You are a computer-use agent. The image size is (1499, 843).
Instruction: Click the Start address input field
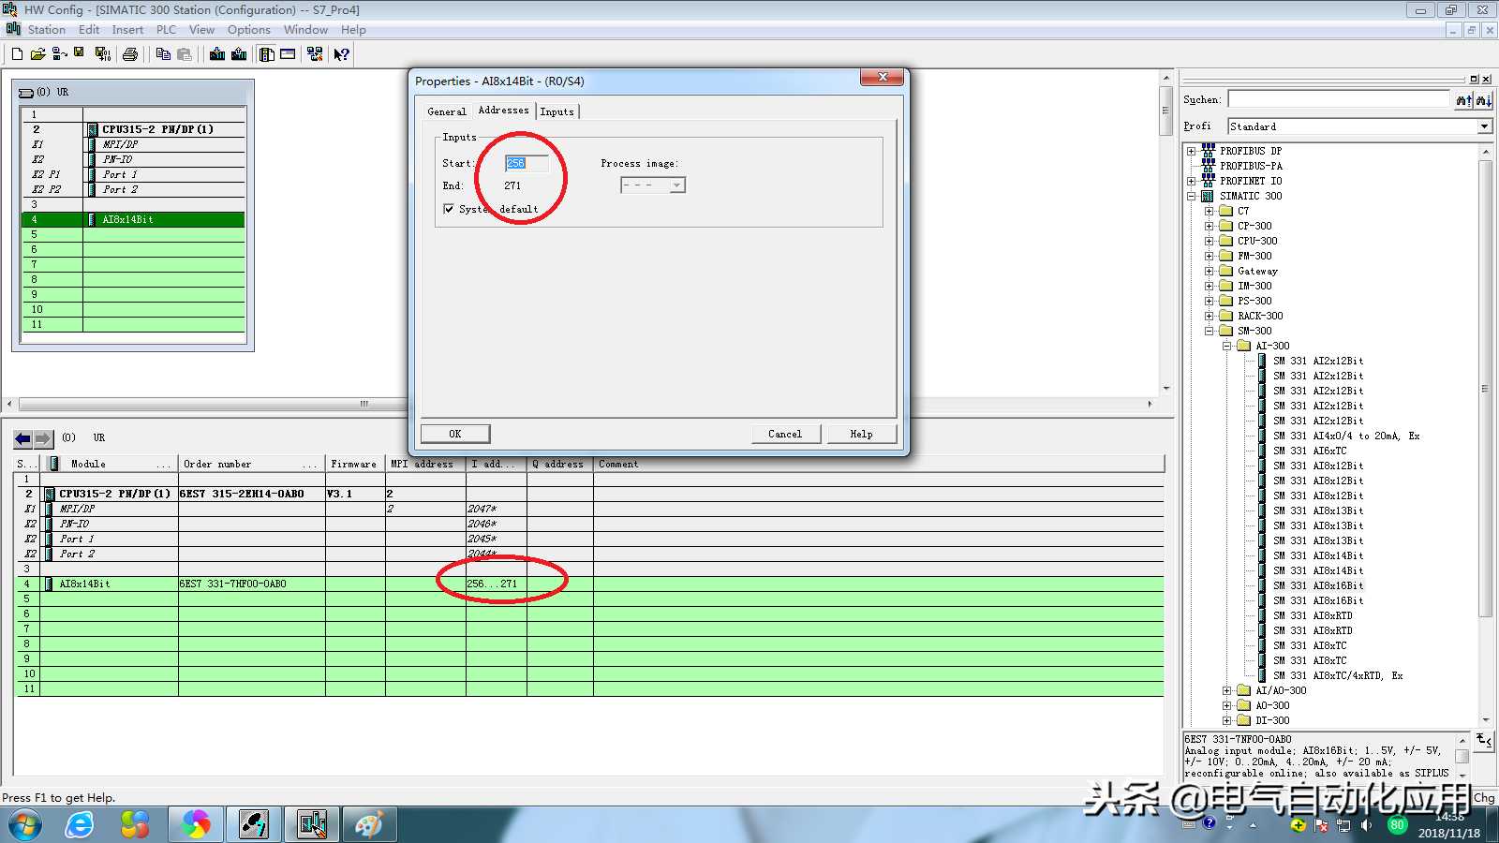pos(527,163)
